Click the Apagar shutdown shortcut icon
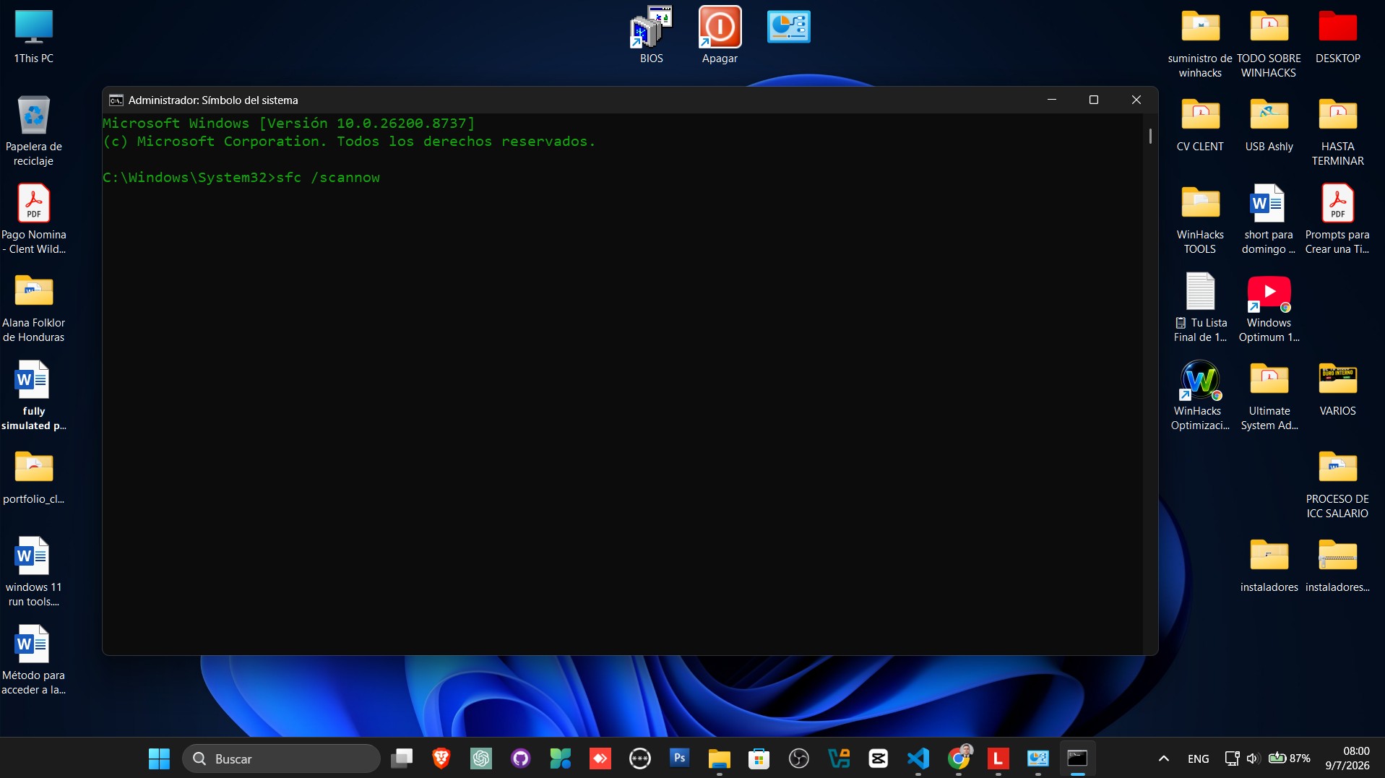The width and height of the screenshot is (1385, 778). pos(720,35)
